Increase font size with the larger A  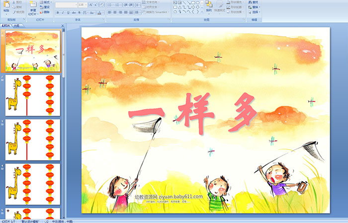pyautogui.click(x=91, y=4)
